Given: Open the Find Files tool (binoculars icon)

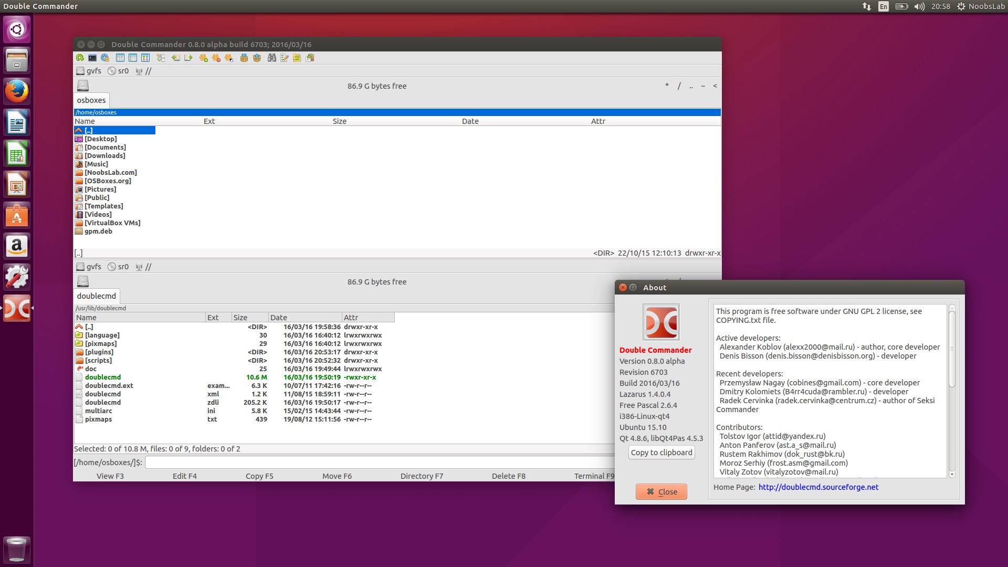Looking at the screenshot, I should pyautogui.click(x=272, y=58).
